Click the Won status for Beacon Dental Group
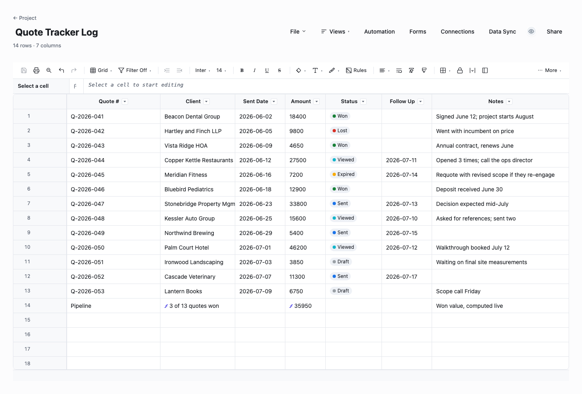This screenshot has width=582, height=394. pos(340,116)
